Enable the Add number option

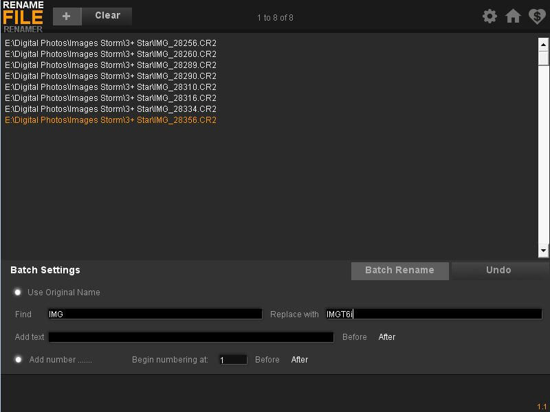[17, 359]
